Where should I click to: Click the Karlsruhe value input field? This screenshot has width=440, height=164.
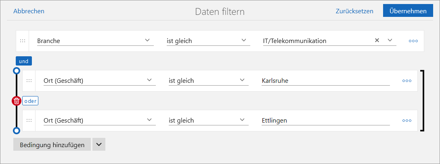pos(325,81)
